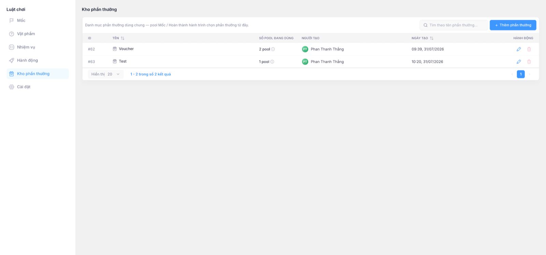
Task: Click the NGƯỜI TẠO column header
Action: [311, 38]
